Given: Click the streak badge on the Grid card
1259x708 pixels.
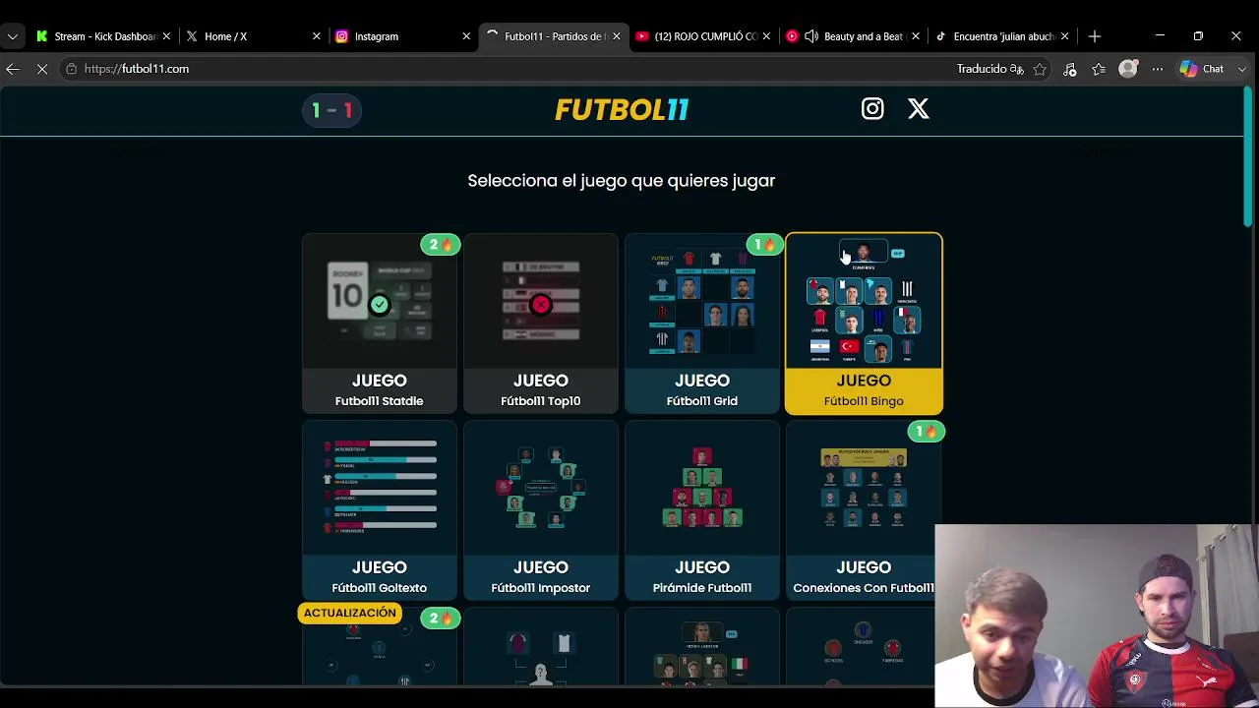Looking at the screenshot, I should point(763,245).
